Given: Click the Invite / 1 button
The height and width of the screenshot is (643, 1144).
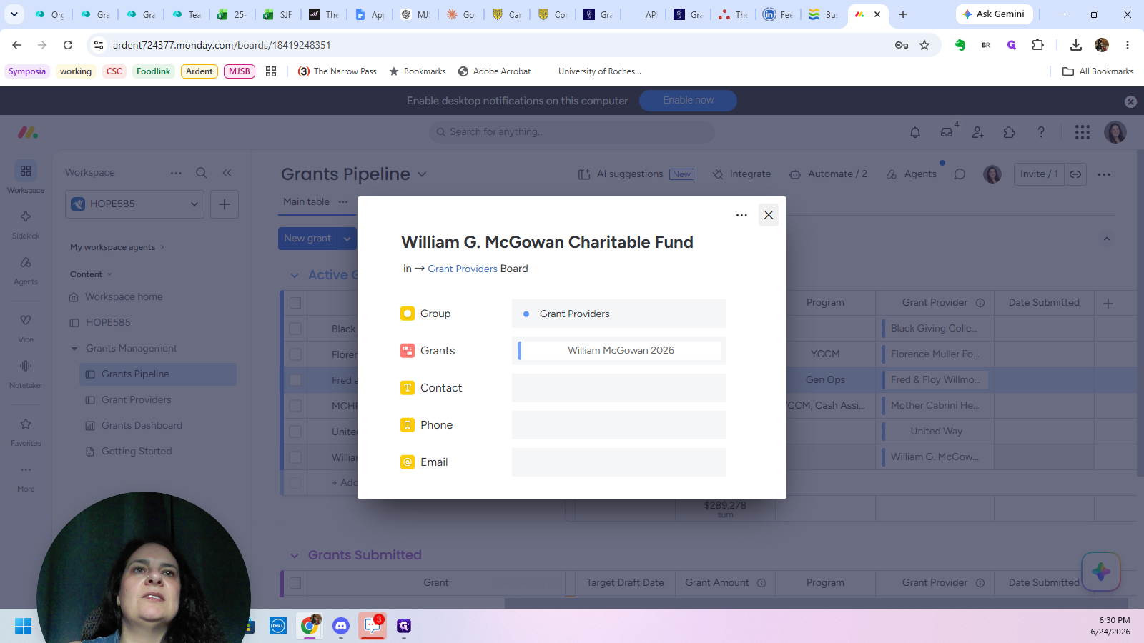Looking at the screenshot, I should coord(1039,174).
